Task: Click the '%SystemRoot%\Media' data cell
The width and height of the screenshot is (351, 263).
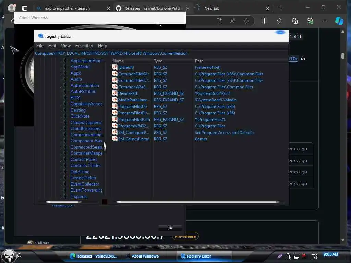Action: point(216,100)
